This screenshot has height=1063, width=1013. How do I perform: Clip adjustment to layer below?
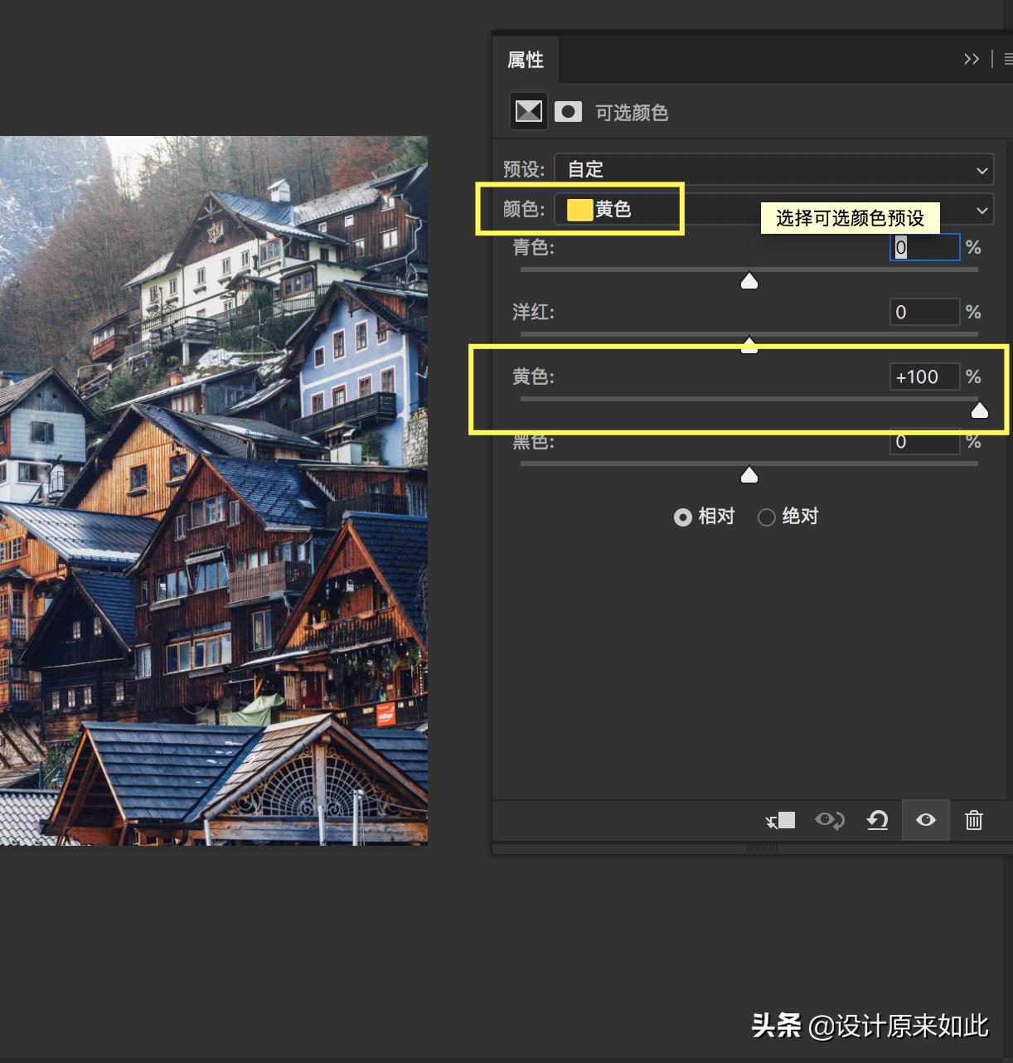coord(780,820)
